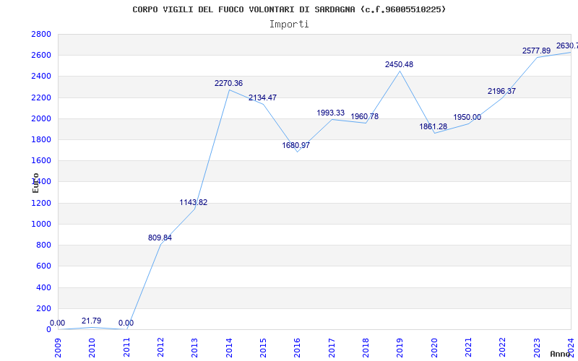Click x-axis year 2016
Screen dimensions: 578x361
click(x=298, y=348)
